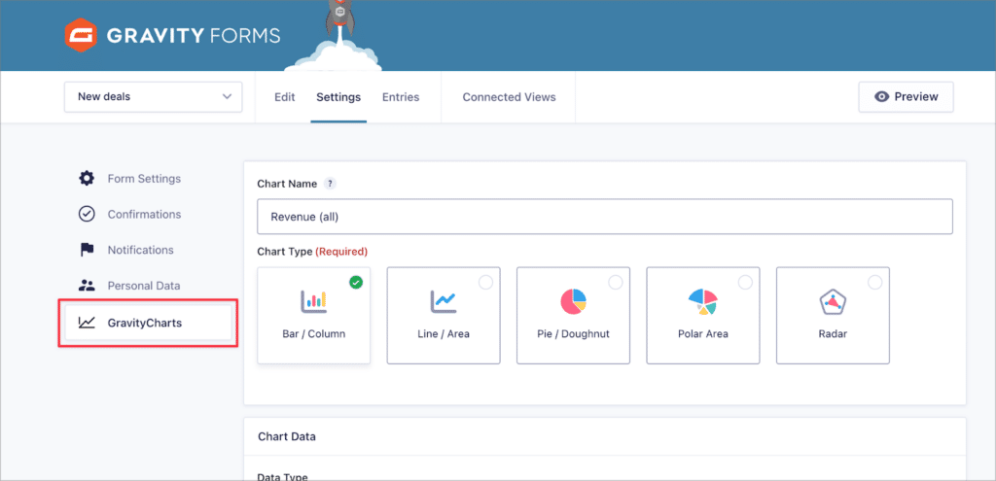Click the line graph icon in Line / Area
The height and width of the screenshot is (481, 996).
[x=444, y=301]
